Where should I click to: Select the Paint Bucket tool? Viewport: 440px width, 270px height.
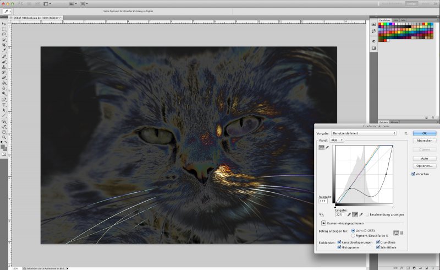(4, 83)
